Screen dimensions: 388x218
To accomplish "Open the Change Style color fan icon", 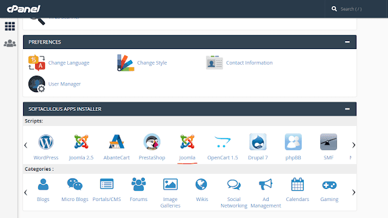I will 125,63.
